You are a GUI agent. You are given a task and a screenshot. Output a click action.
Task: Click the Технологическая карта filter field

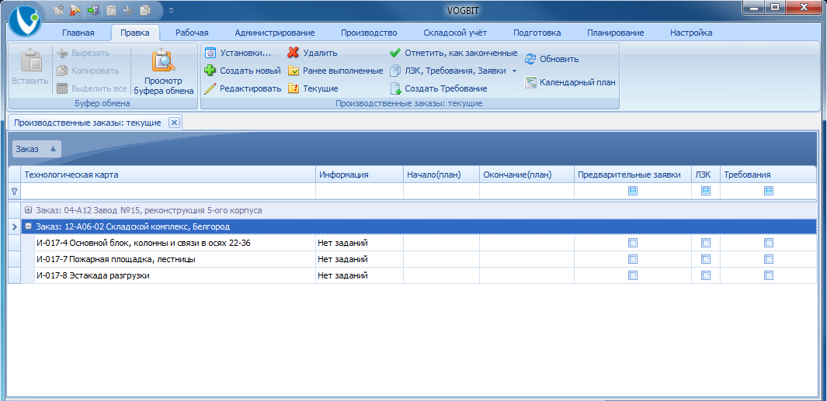pos(168,191)
